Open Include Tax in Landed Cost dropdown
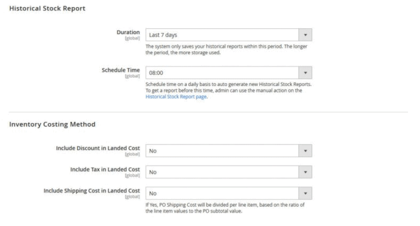This screenshot has width=420, height=226. (229, 172)
